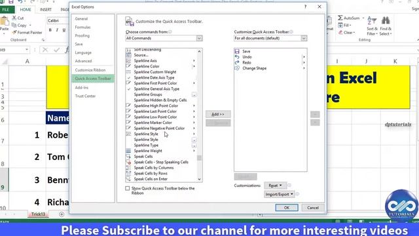This screenshot has height=236, width=419.
Task: Click column header K in worksheet
Action: click(x=395, y=61)
